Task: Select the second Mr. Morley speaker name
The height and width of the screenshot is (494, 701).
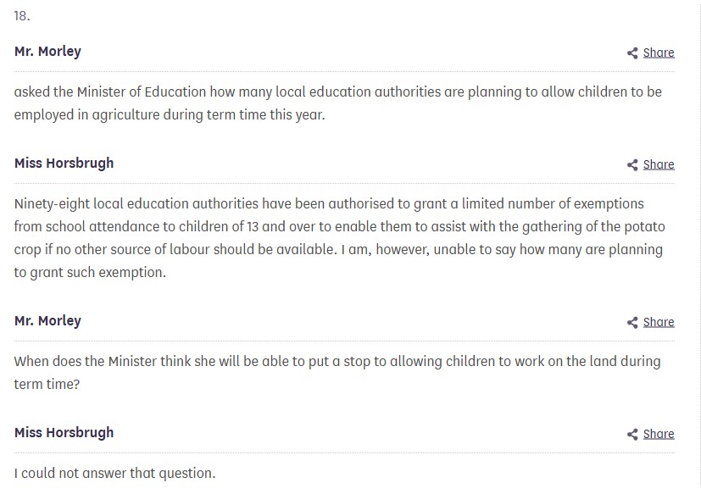Action: point(47,321)
